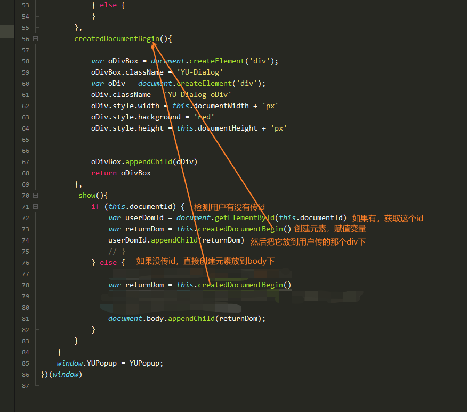Click the 'YU-Dialog-oDiv' string literal
Image resolution: width=467 pixels, height=412 pixels.
coord(198,95)
